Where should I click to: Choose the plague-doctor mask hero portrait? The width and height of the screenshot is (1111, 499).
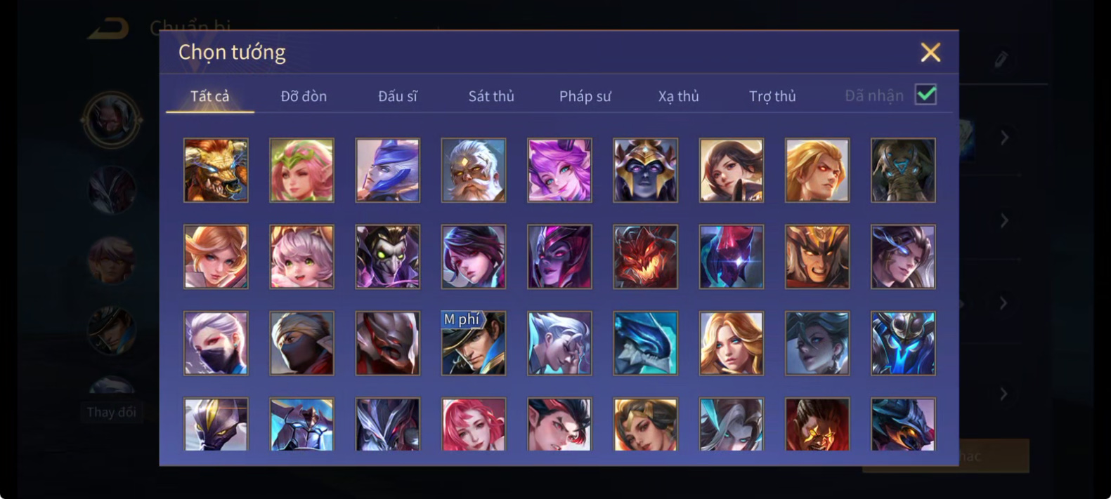coord(387,257)
